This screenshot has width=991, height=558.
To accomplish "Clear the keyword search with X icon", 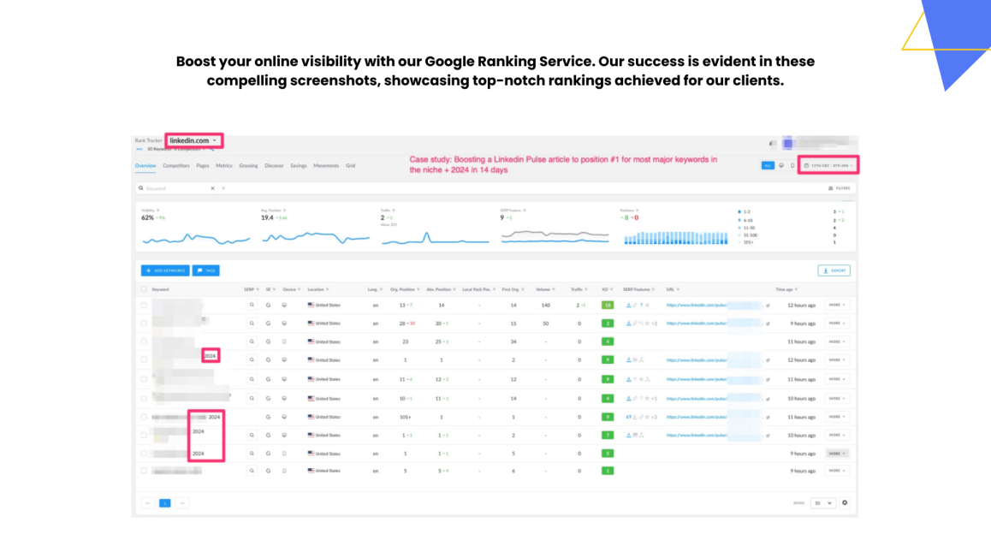I will [212, 188].
